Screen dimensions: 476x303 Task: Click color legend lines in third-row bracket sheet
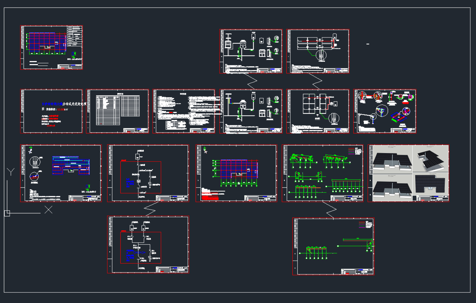351,151
